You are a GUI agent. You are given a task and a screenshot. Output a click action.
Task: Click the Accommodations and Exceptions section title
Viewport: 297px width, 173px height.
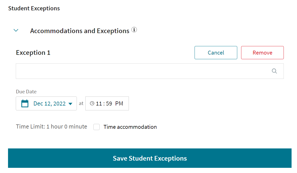click(x=80, y=31)
